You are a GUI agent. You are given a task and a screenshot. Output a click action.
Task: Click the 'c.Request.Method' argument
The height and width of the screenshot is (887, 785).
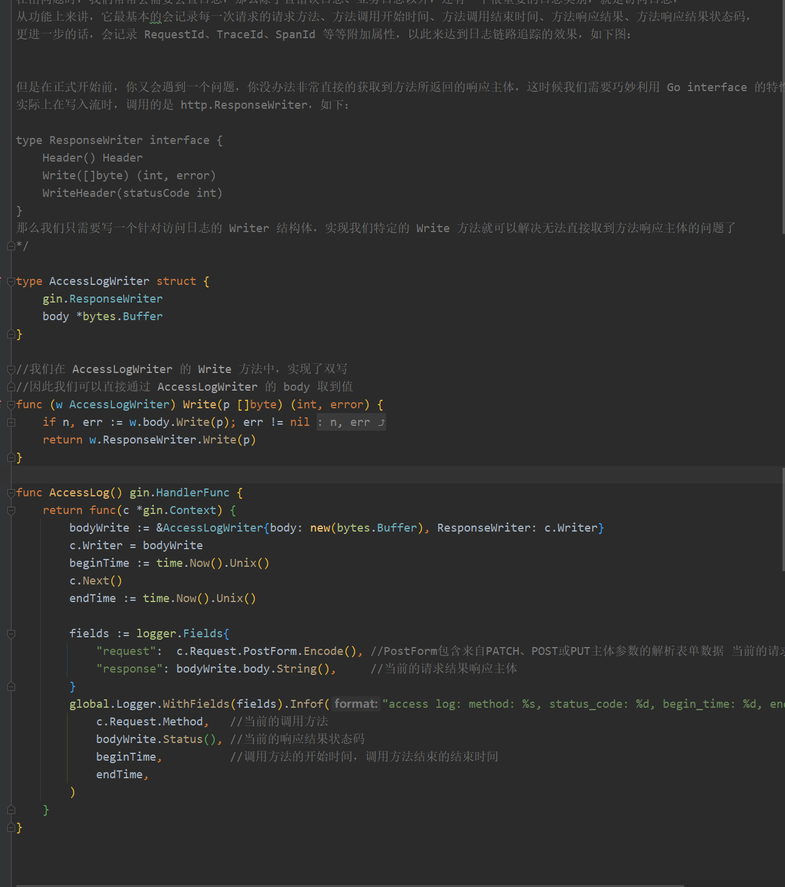pos(150,722)
